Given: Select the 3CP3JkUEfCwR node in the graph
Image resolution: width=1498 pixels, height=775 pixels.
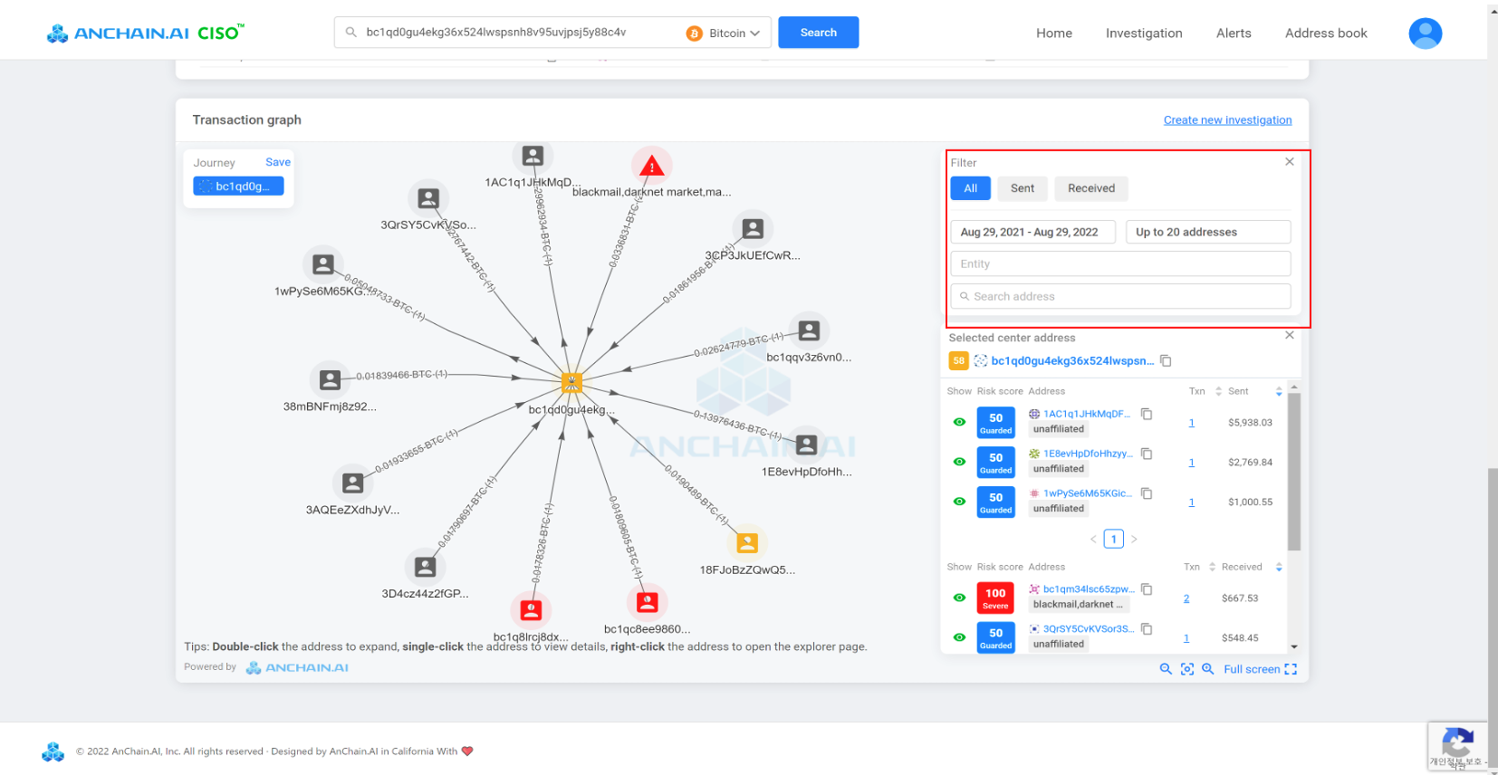Looking at the screenshot, I should [x=753, y=229].
